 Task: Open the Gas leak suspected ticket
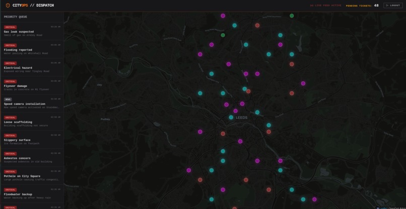point(32,31)
